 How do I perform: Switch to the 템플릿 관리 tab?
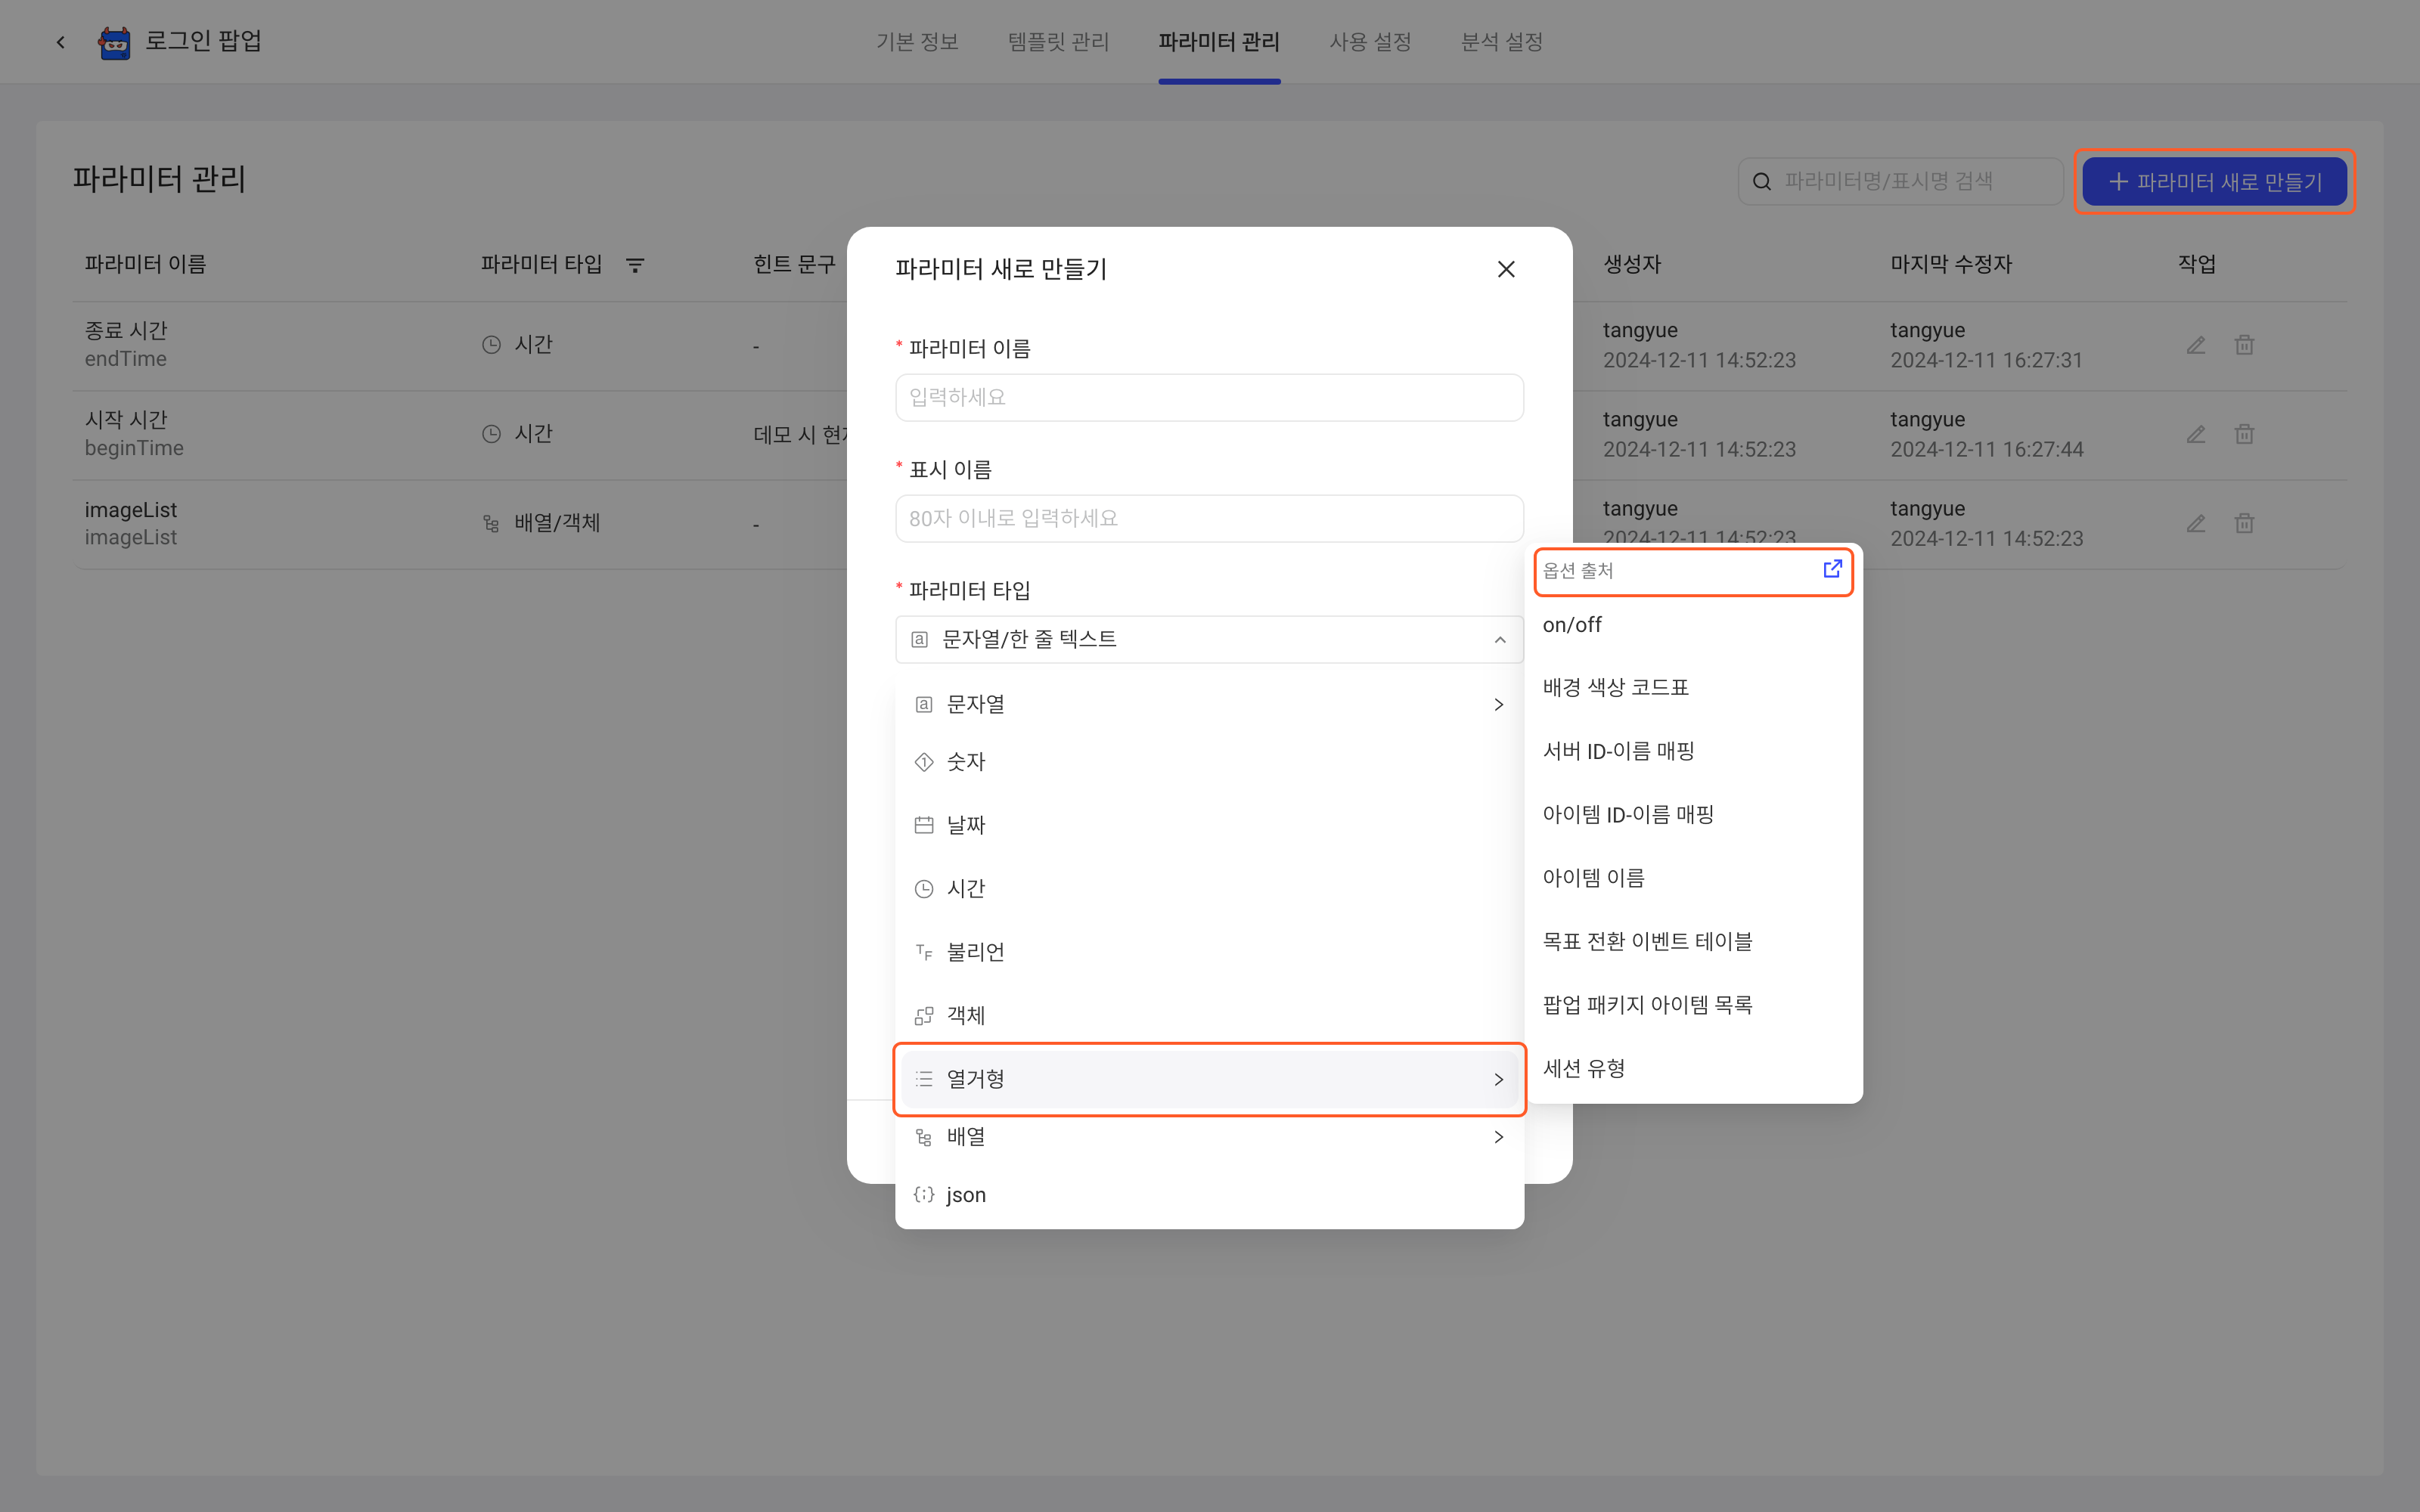pos(1058,42)
